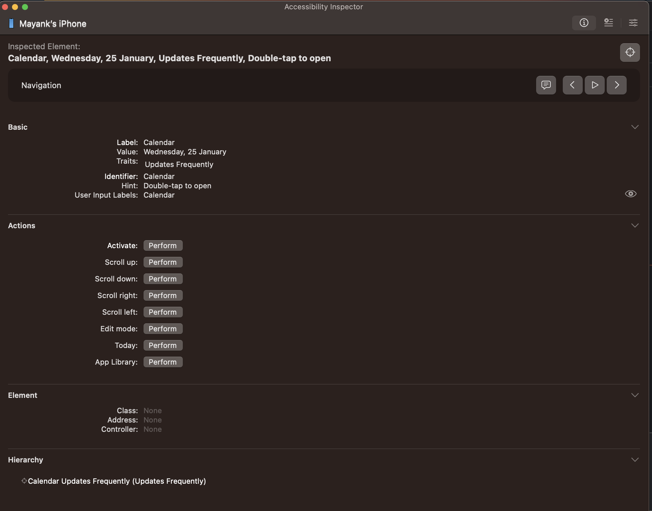652x511 pixels.
Task: Perform the Scroll down action
Action: [163, 279]
